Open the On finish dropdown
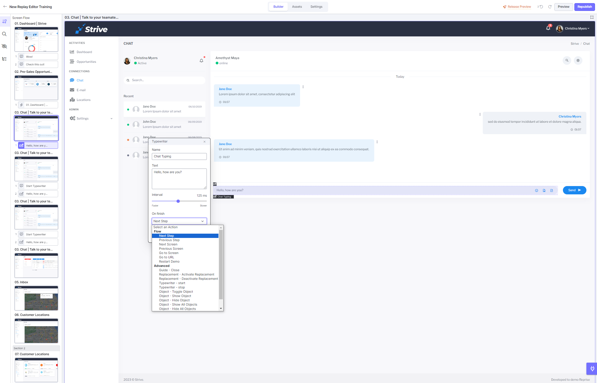597x383 pixels. (x=179, y=221)
